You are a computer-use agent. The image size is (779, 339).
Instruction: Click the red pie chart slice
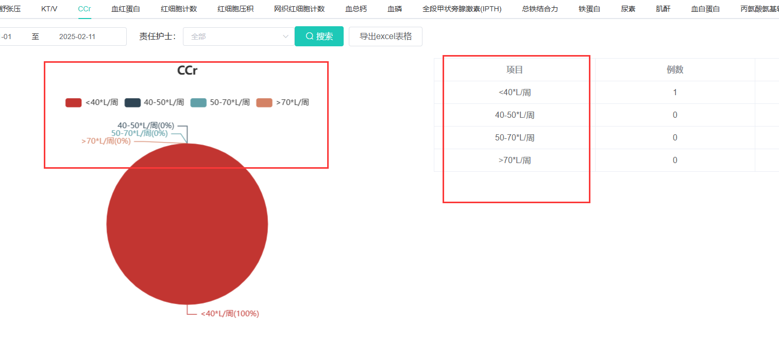tap(187, 224)
